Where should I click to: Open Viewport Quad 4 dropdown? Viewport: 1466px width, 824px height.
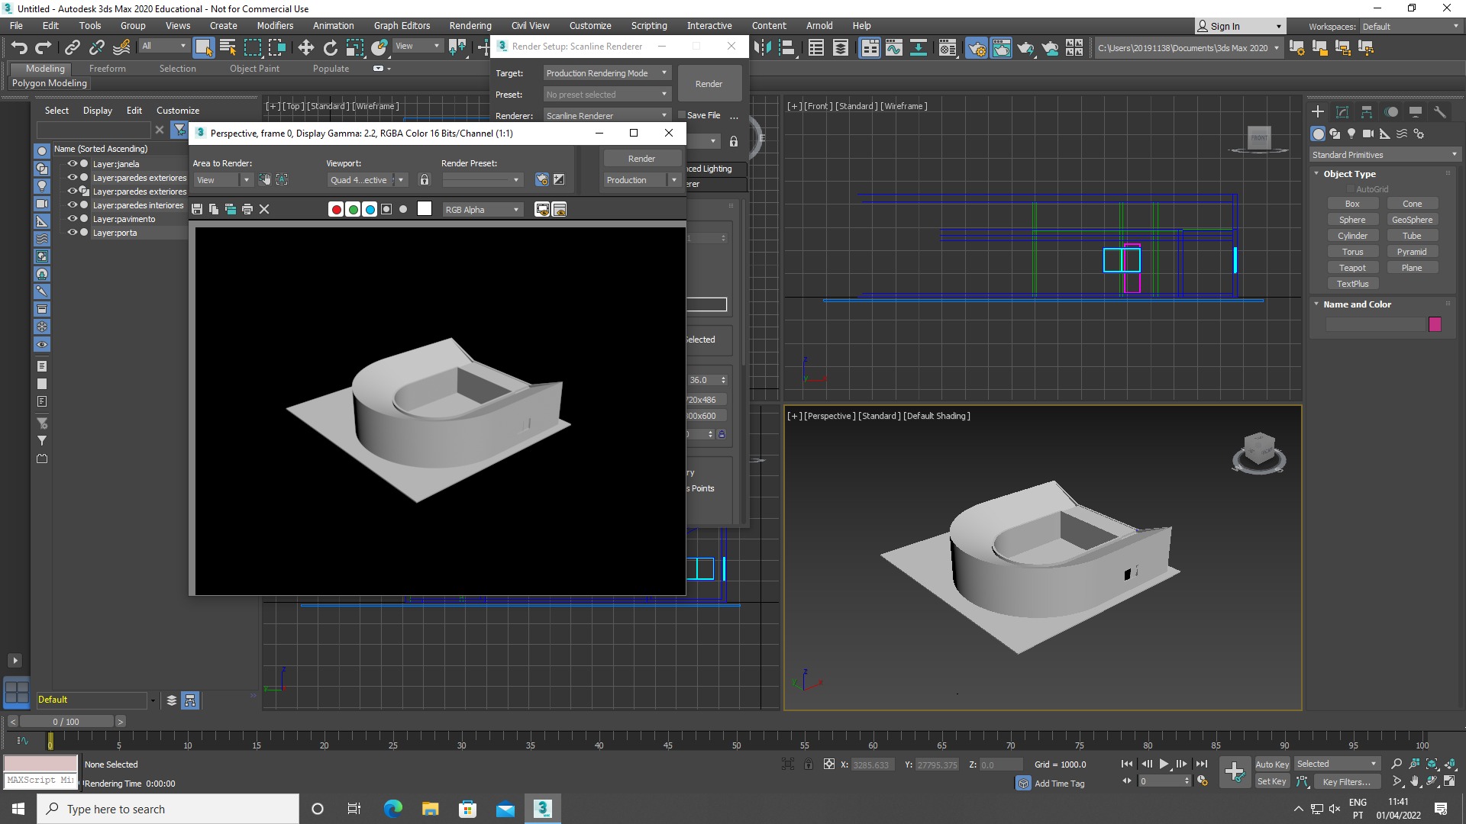367,180
